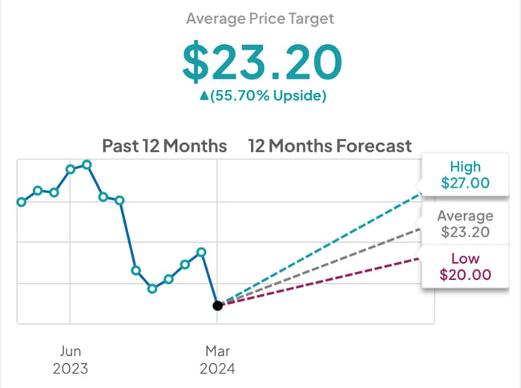This screenshot has height=388, width=521.
Task: Click the black current price dot
Action: tap(217, 305)
